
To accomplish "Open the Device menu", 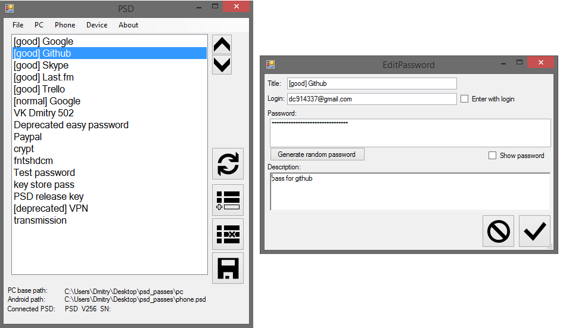I will (x=97, y=25).
